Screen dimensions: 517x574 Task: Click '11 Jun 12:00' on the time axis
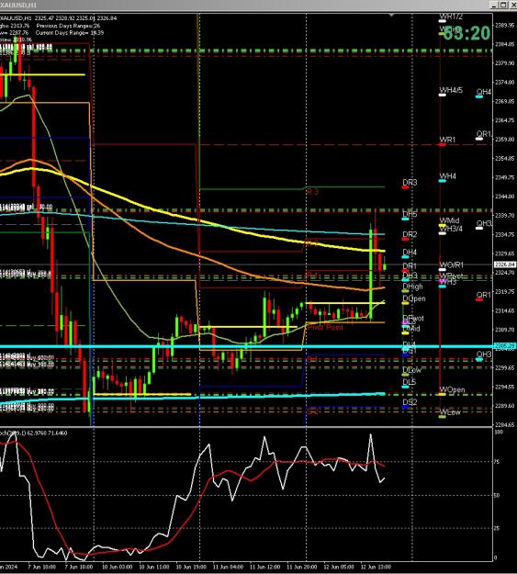(264, 567)
